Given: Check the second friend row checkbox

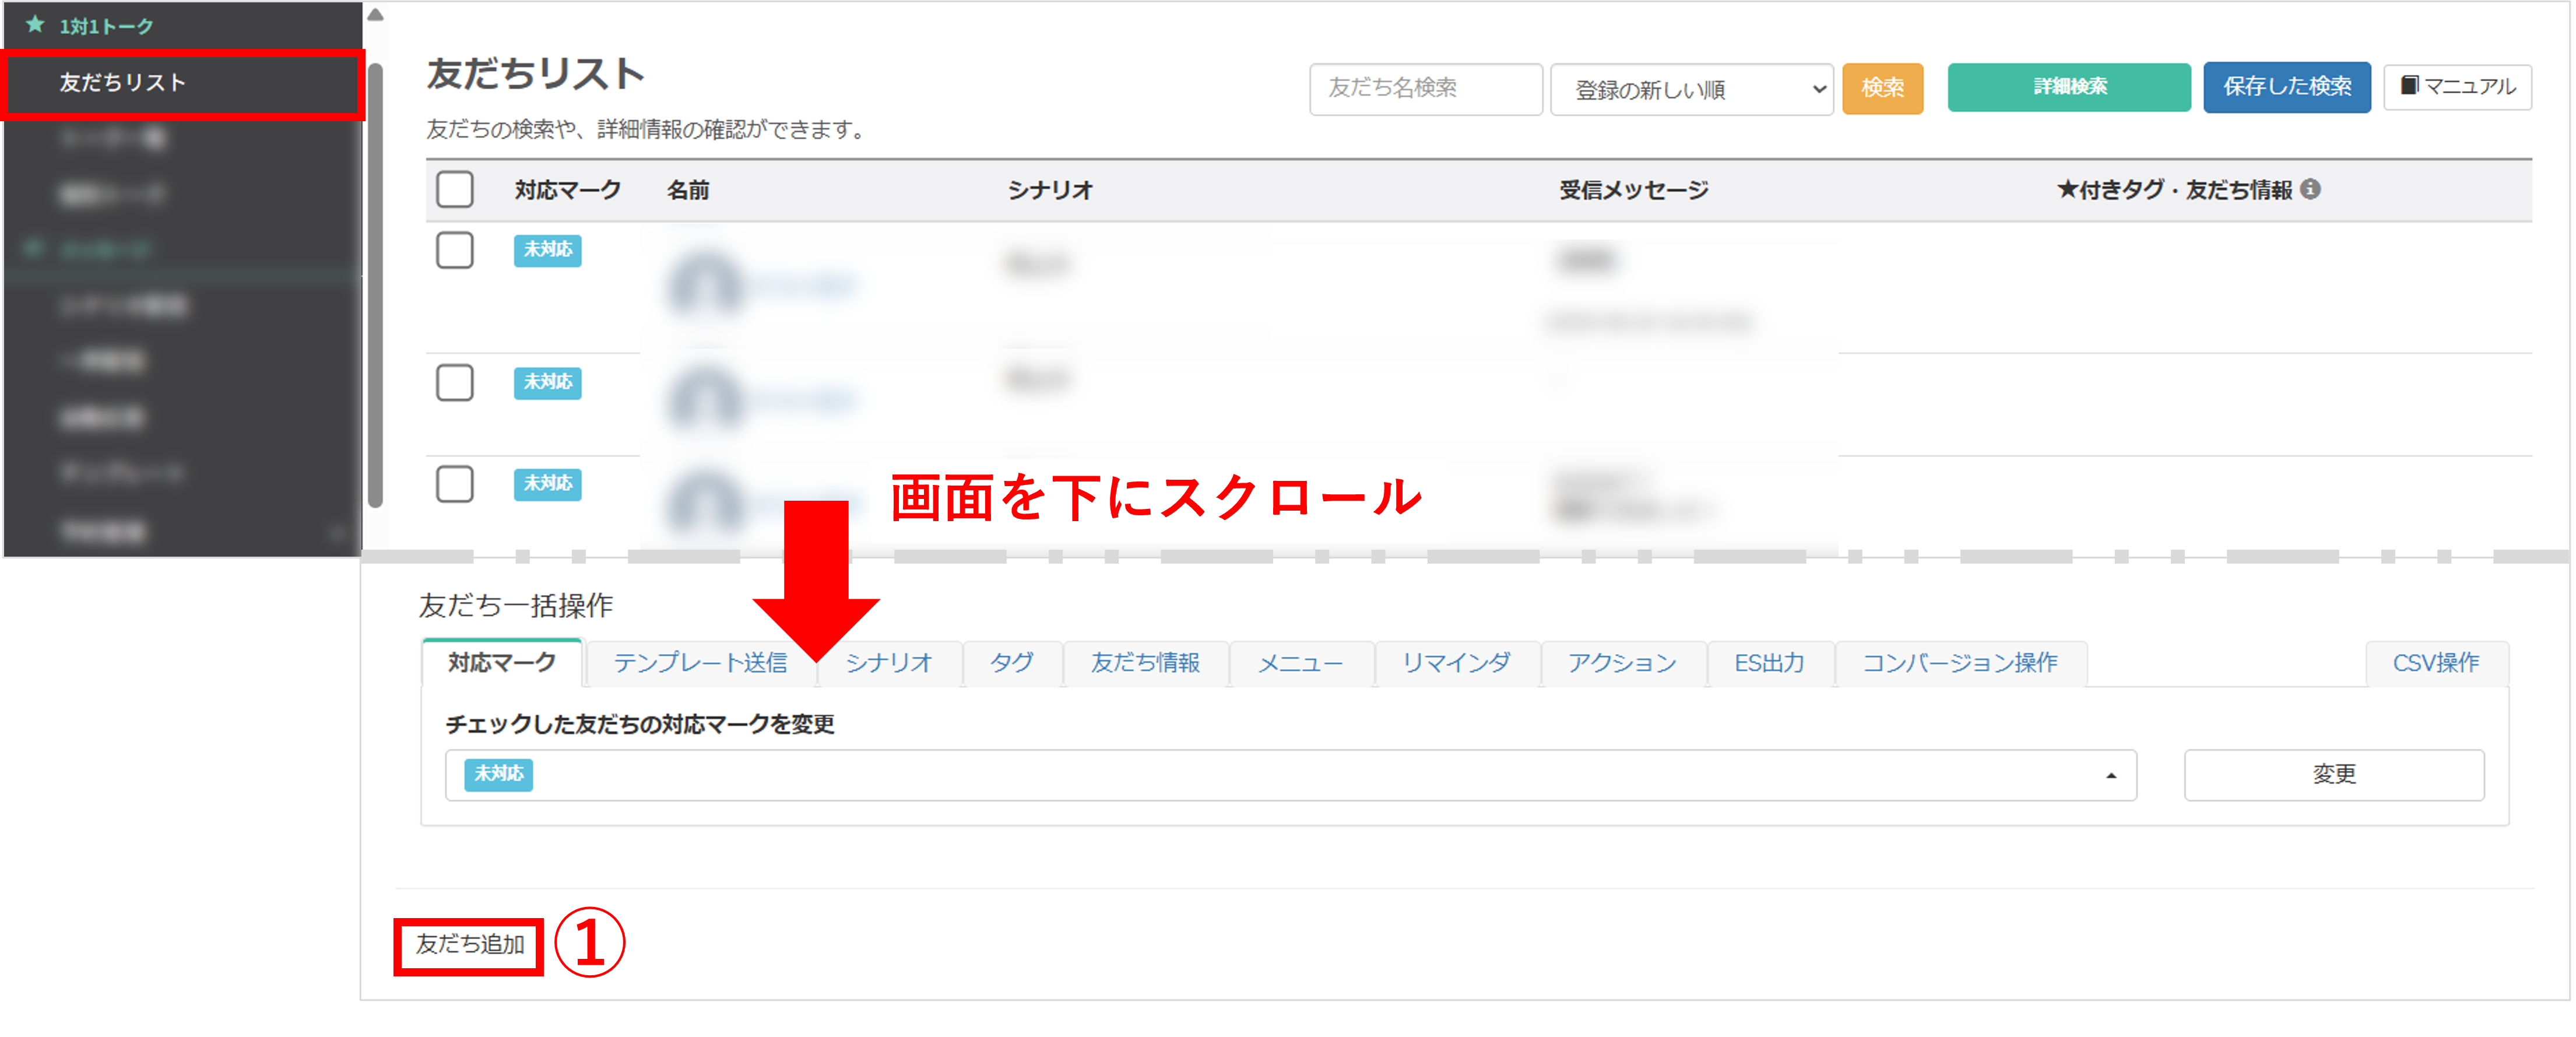Looking at the screenshot, I should point(455,382).
